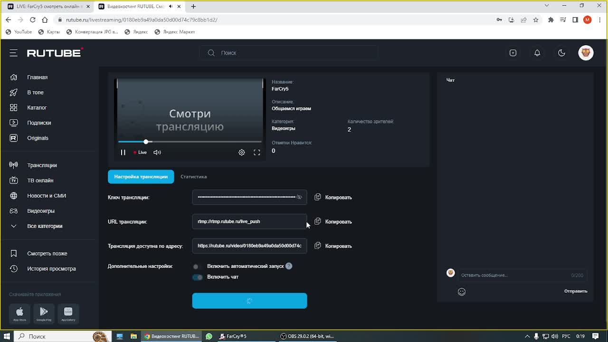Mute the player volume

coord(157,152)
